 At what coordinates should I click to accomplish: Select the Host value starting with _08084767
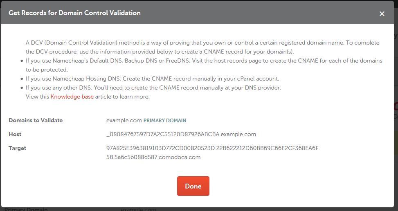click(x=181, y=134)
